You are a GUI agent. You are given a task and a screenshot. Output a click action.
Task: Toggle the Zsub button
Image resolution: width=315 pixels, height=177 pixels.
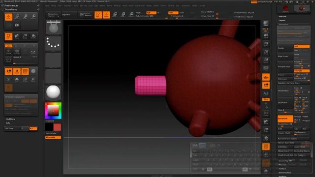coord(182,13)
